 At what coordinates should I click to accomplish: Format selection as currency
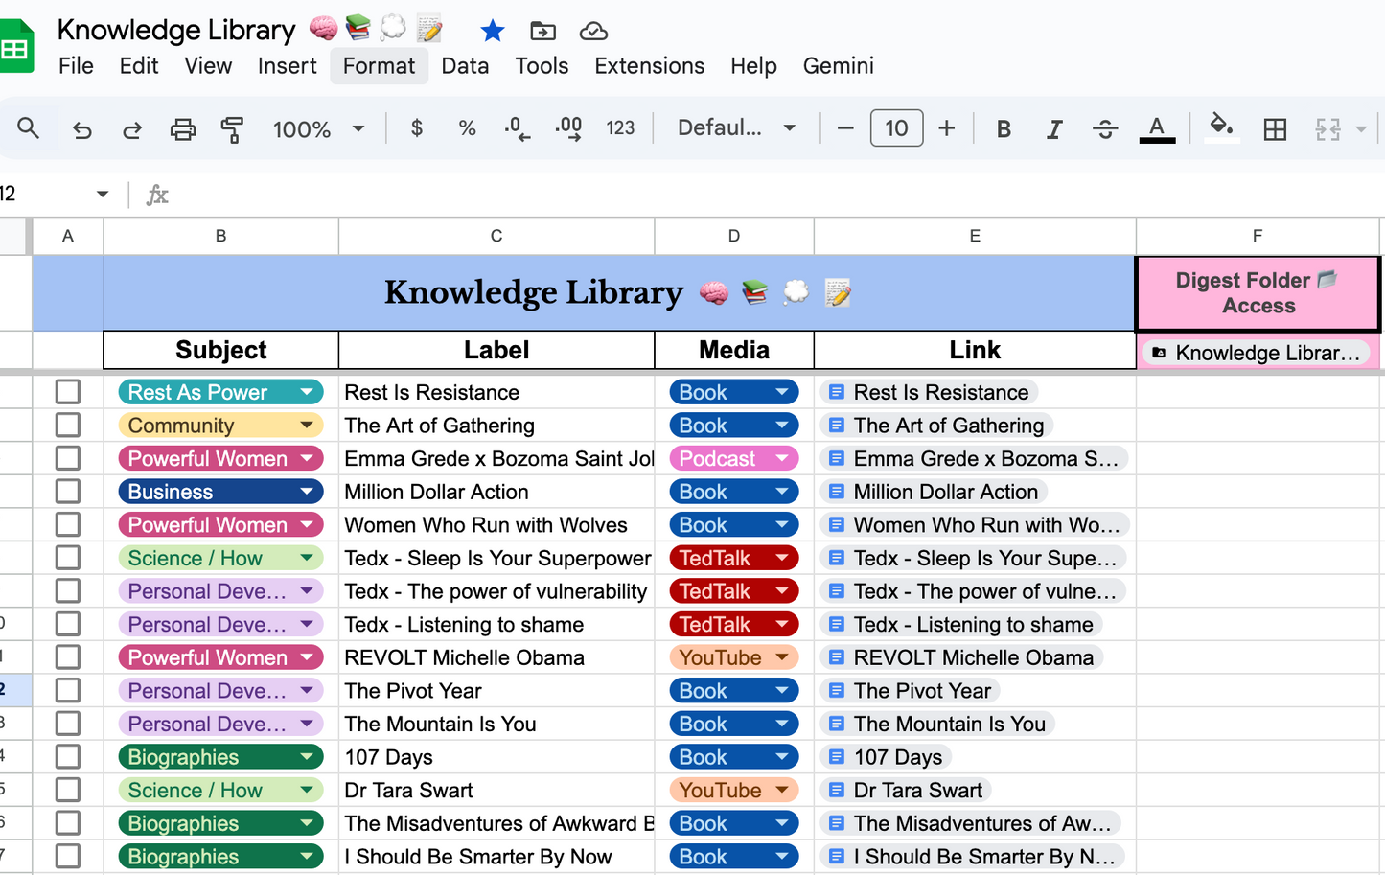coord(416,127)
